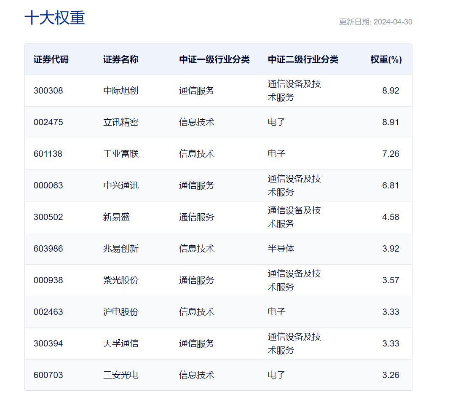Click 通信服务 in the 天孚通信 row
The image size is (455, 408).
pos(196,344)
